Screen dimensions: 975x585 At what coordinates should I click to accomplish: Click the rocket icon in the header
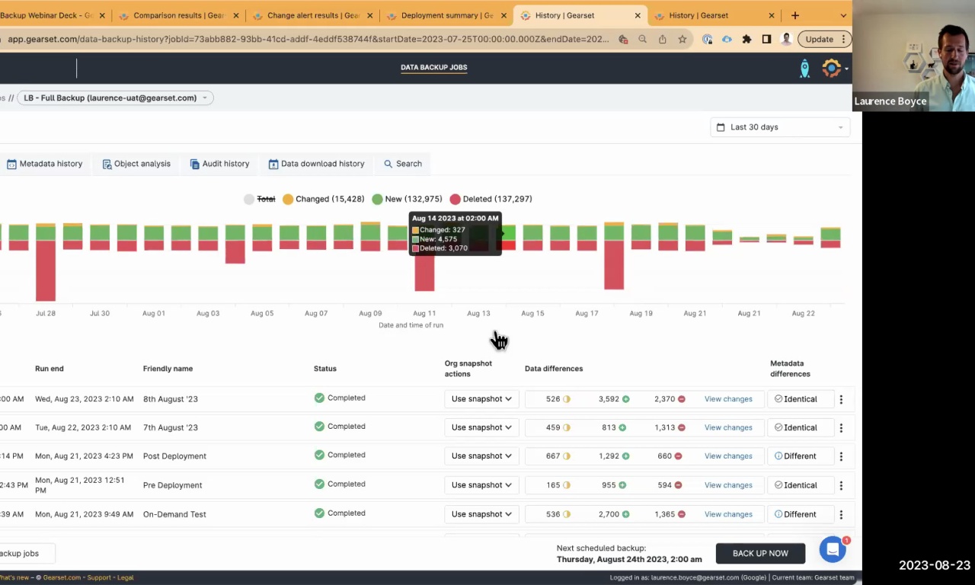804,69
